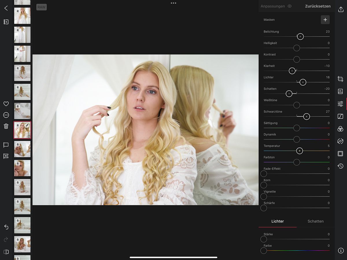Redo the edit with the forward arrow
The height and width of the screenshot is (260, 347).
point(6,239)
